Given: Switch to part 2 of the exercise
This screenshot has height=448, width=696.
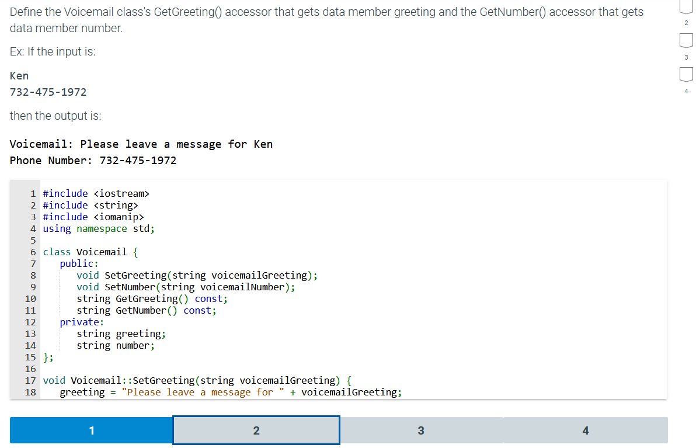Looking at the screenshot, I should click(256, 430).
